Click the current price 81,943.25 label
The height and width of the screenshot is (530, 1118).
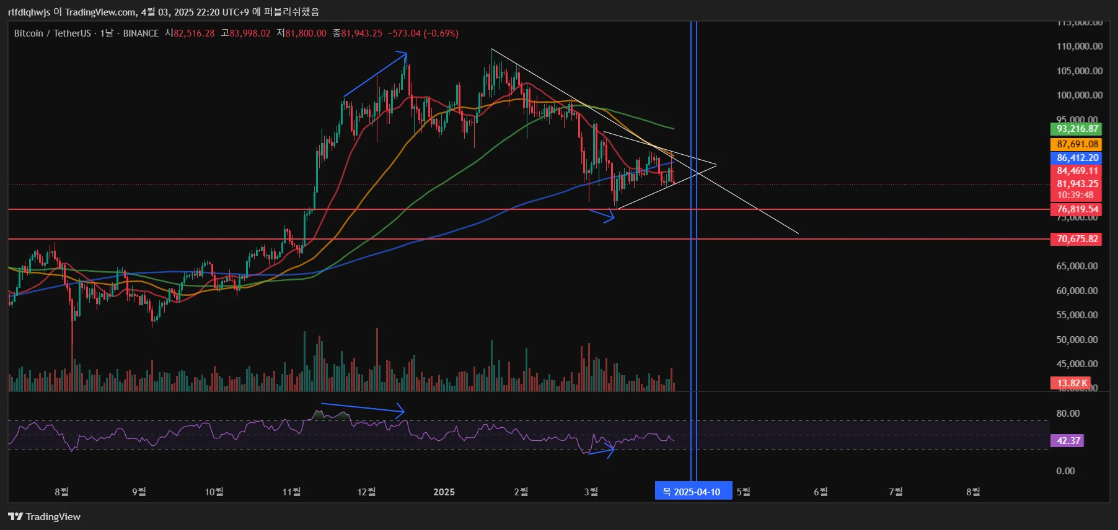1076,184
